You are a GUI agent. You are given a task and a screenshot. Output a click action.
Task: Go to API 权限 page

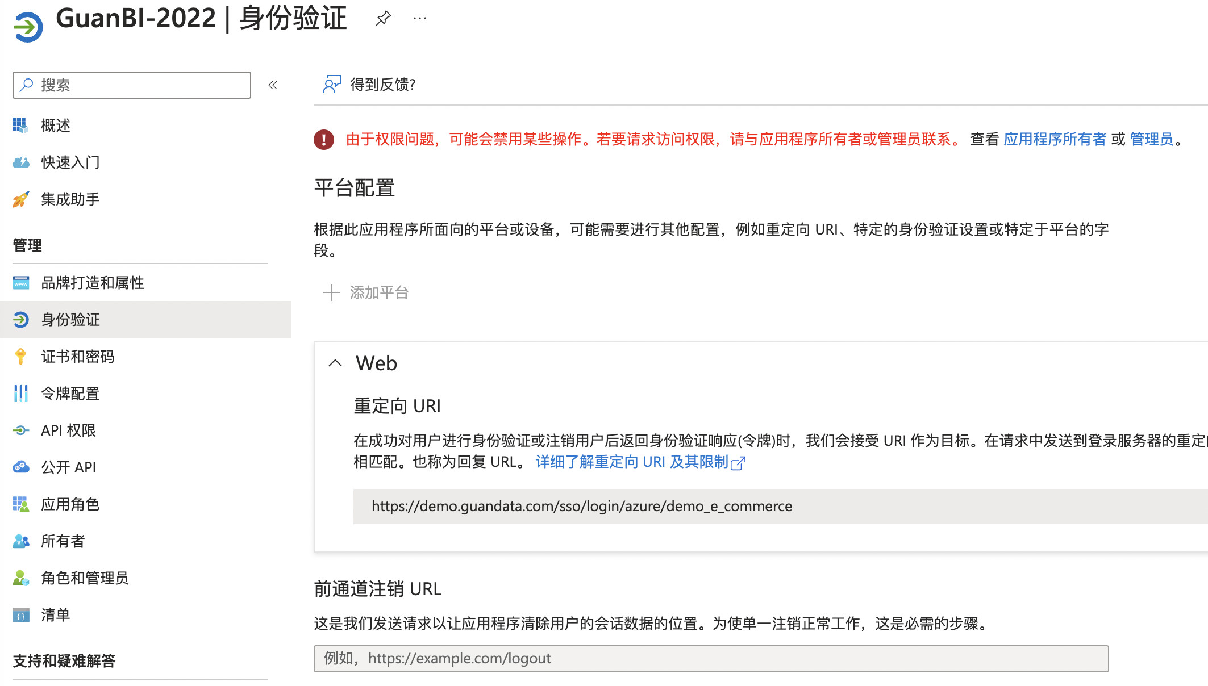click(68, 430)
